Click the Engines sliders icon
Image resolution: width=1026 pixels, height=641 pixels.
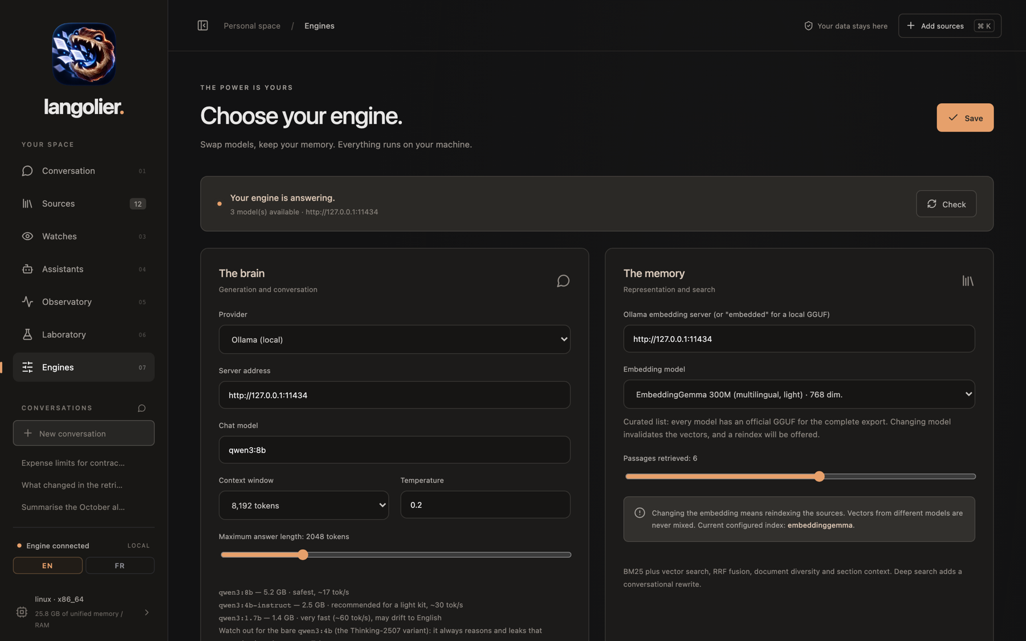click(x=27, y=368)
